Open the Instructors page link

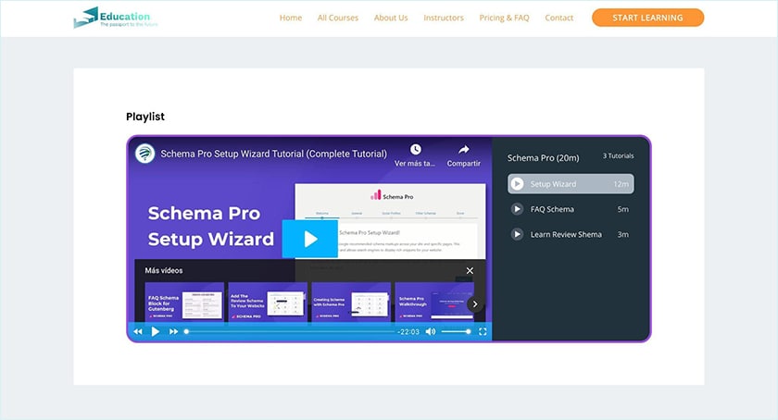coord(444,18)
